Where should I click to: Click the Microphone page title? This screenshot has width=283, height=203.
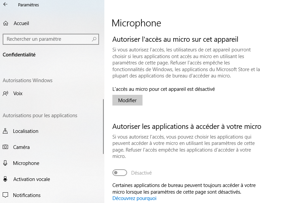pyautogui.click(x=136, y=23)
